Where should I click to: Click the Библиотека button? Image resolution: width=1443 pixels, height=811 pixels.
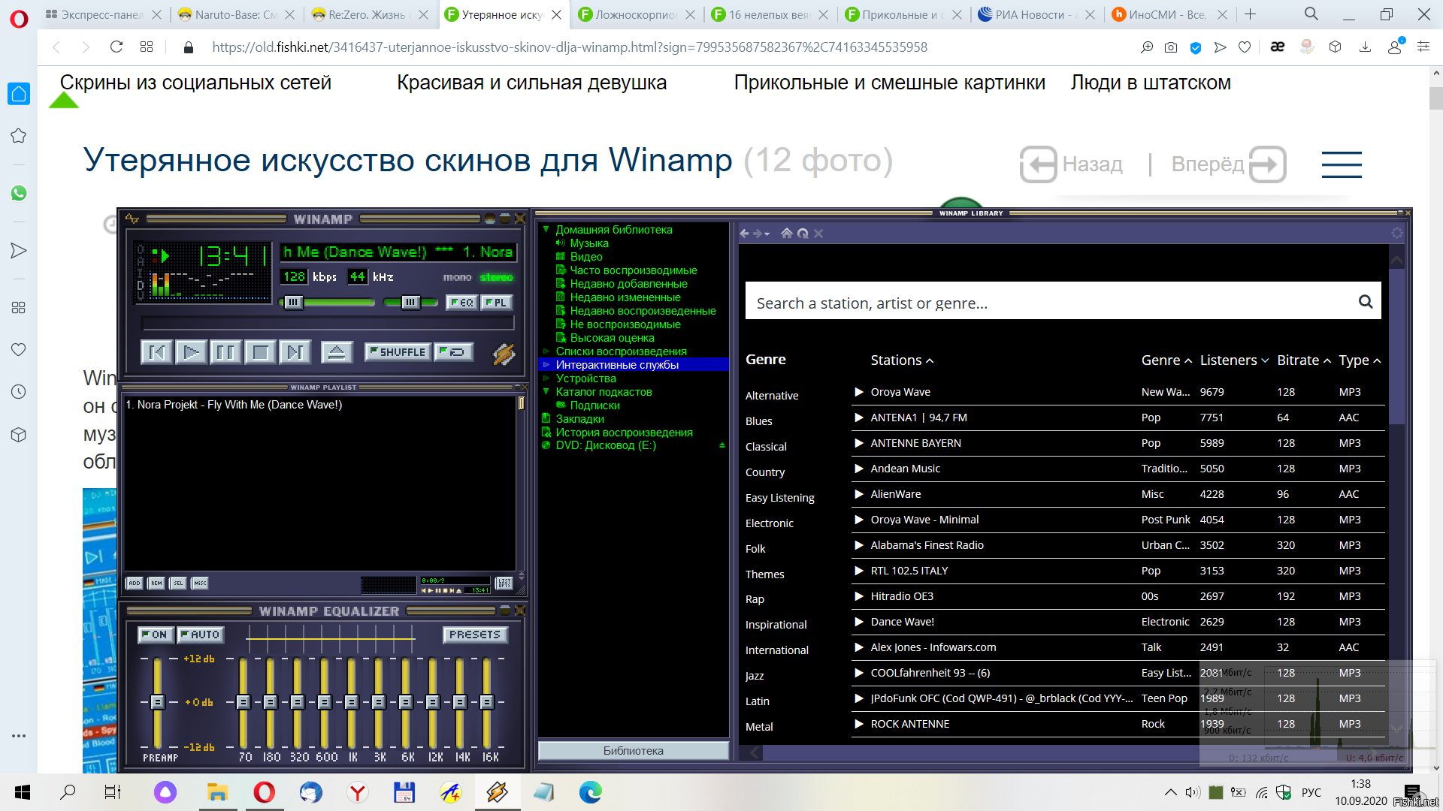[x=634, y=751]
